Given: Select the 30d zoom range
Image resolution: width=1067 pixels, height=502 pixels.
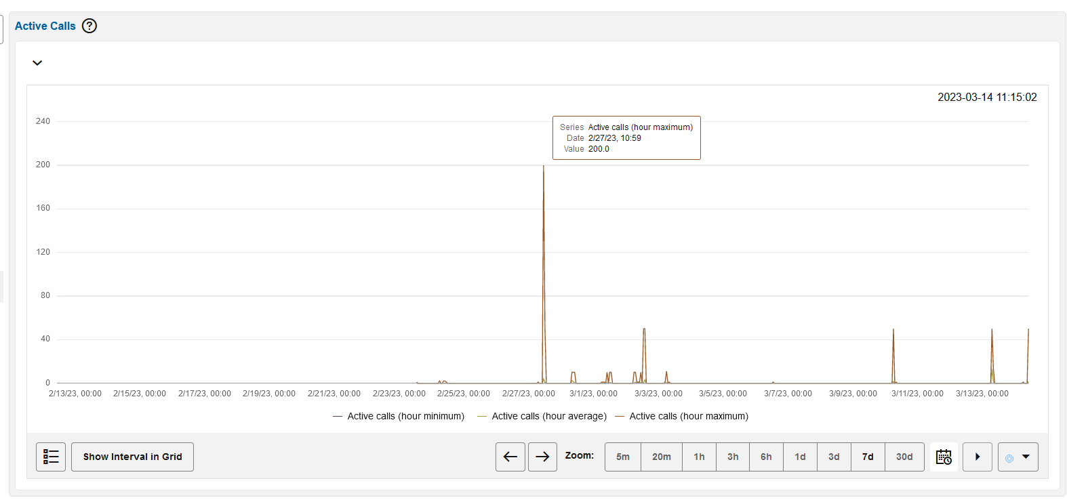Looking at the screenshot, I should tap(904, 457).
